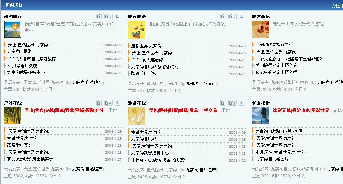Viewport: 343px width, 184px height.
Task: Click the moderator person icon in 户外在线
Action: tap(117, 103)
